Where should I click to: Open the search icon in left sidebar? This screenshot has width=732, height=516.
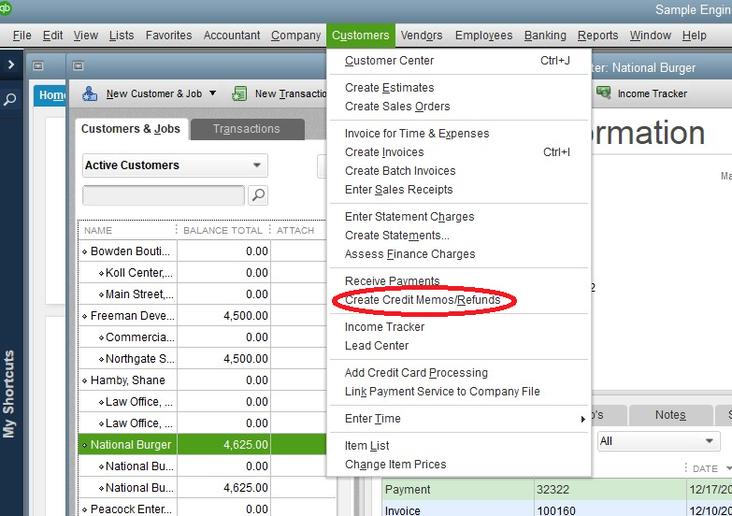click(x=10, y=99)
